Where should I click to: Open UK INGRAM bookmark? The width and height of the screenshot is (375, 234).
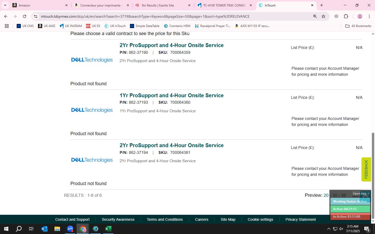[71, 26]
